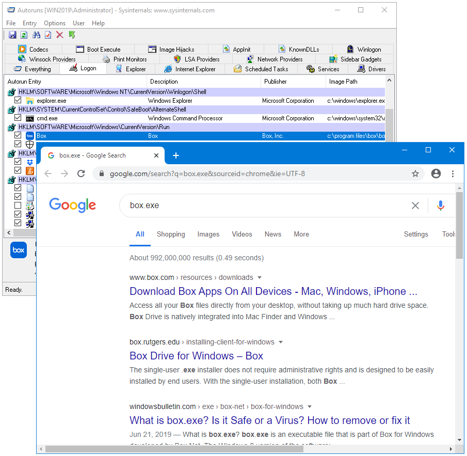
Task: Click the padlock site info icon
Action: point(102,174)
